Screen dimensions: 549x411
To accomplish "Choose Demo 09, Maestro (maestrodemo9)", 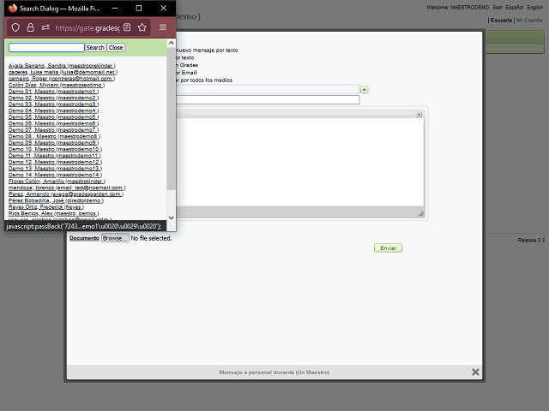I will point(53,143).
